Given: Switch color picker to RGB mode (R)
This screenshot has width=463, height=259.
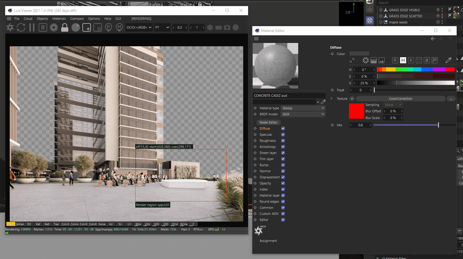Looking at the screenshot, I should point(395,60).
